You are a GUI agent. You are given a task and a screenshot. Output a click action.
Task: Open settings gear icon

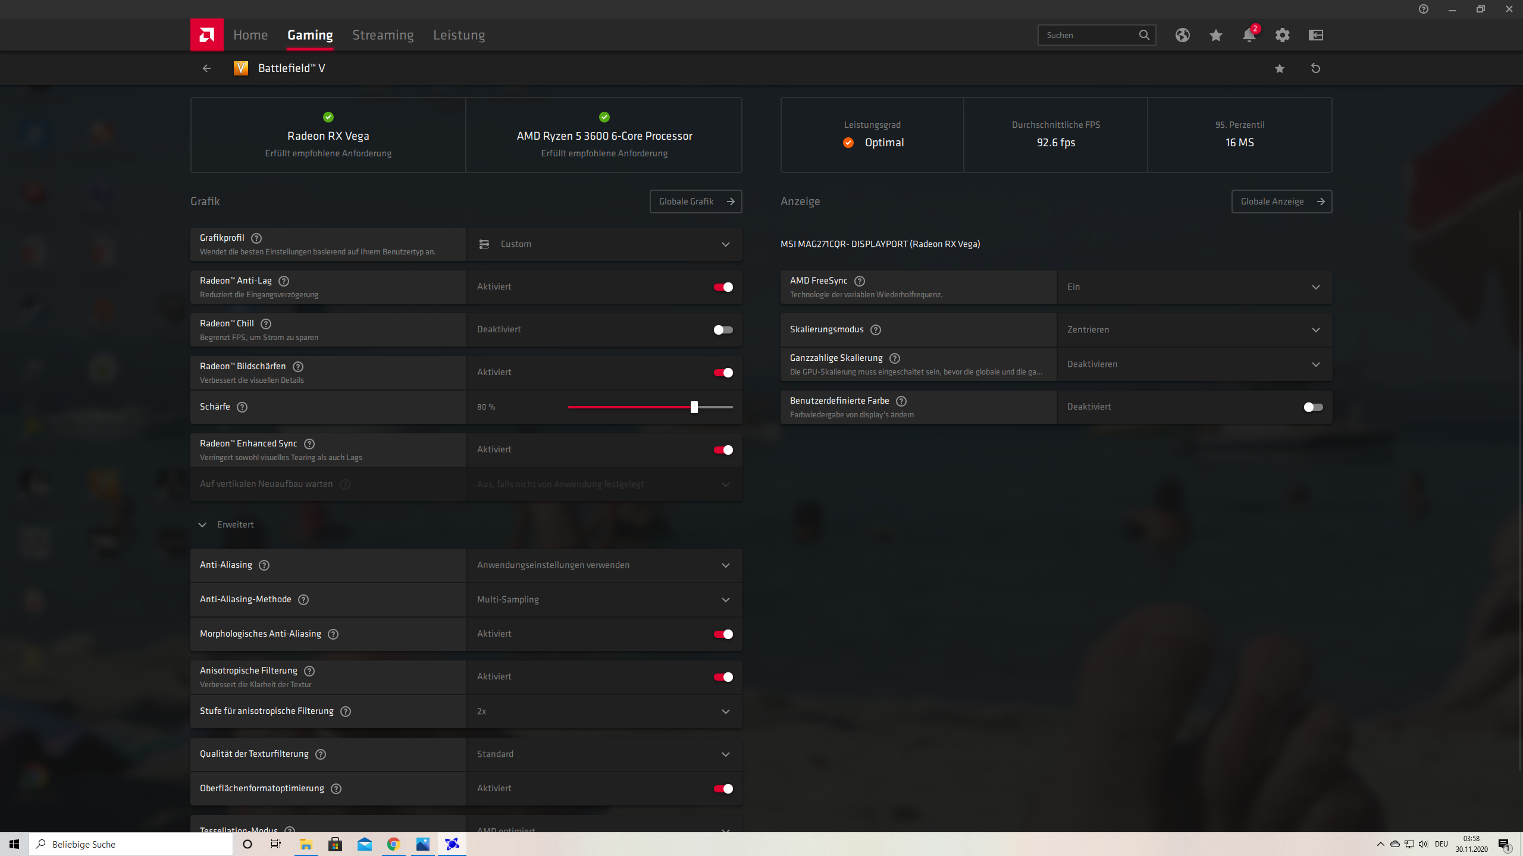[x=1282, y=35]
